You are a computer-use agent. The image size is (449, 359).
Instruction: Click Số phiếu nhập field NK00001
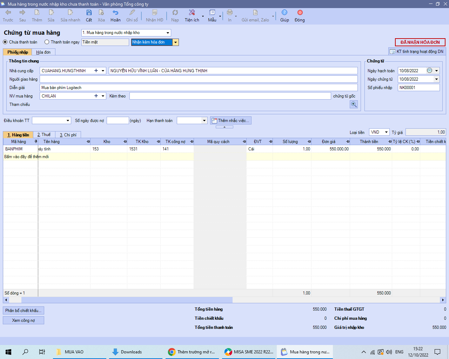click(418, 88)
